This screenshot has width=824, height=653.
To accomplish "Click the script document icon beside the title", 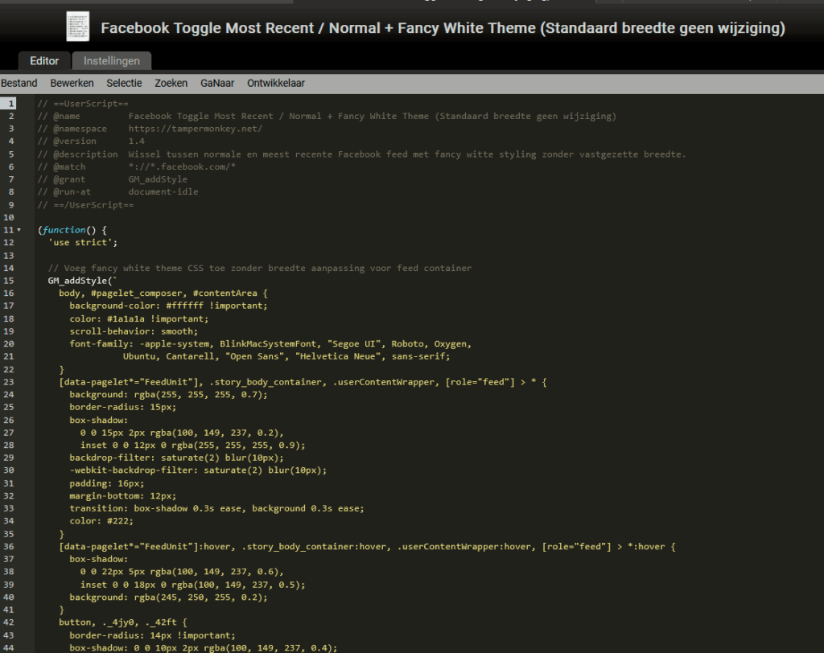I will tap(78, 27).
